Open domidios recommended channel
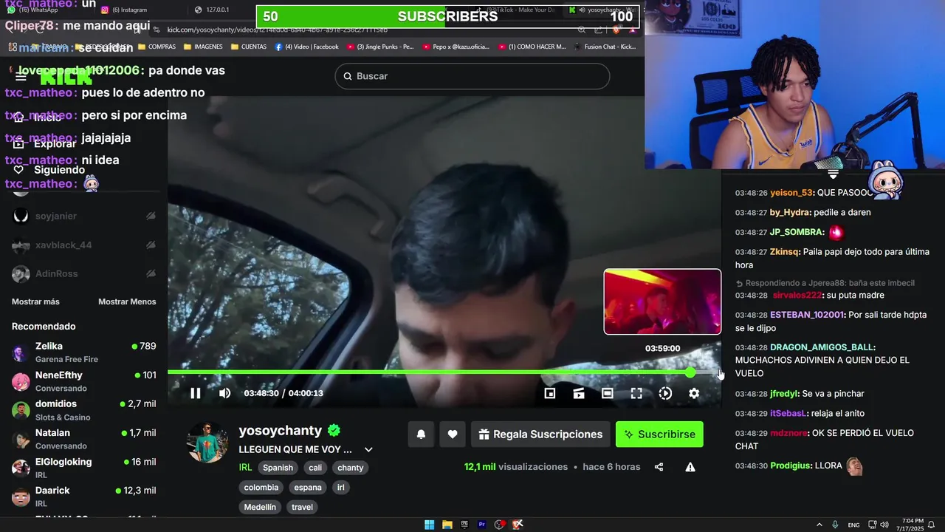The width and height of the screenshot is (945, 532). coord(84,410)
